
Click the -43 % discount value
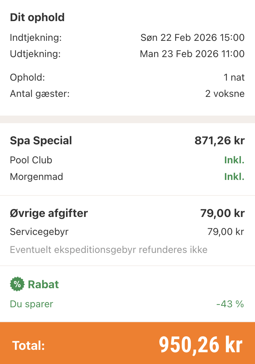[x=230, y=304]
